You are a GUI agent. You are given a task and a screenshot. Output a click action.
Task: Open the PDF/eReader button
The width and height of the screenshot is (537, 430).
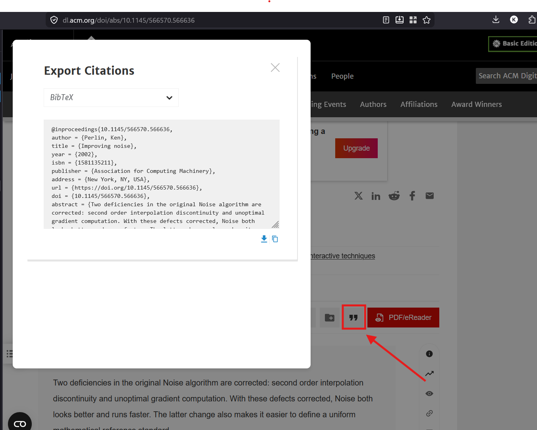(x=403, y=318)
